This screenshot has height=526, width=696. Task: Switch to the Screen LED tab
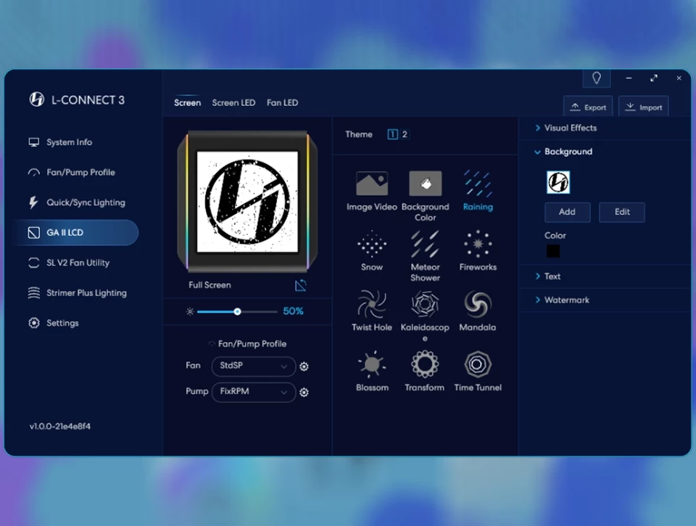pyautogui.click(x=233, y=102)
